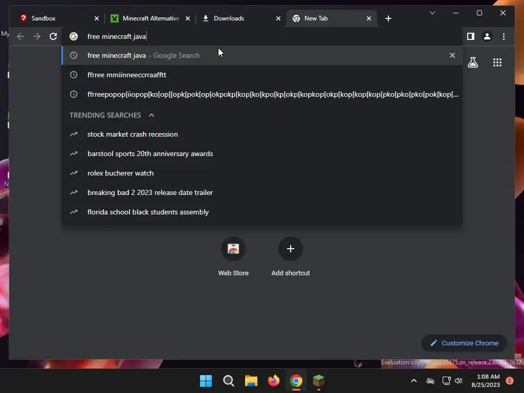524x393 pixels.
Task: Remove the 'free minecraft java' suggestion
Action: pyautogui.click(x=452, y=55)
